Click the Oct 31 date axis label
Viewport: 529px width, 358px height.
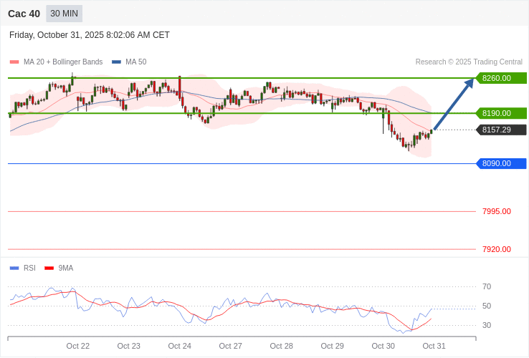click(x=434, y=346)
